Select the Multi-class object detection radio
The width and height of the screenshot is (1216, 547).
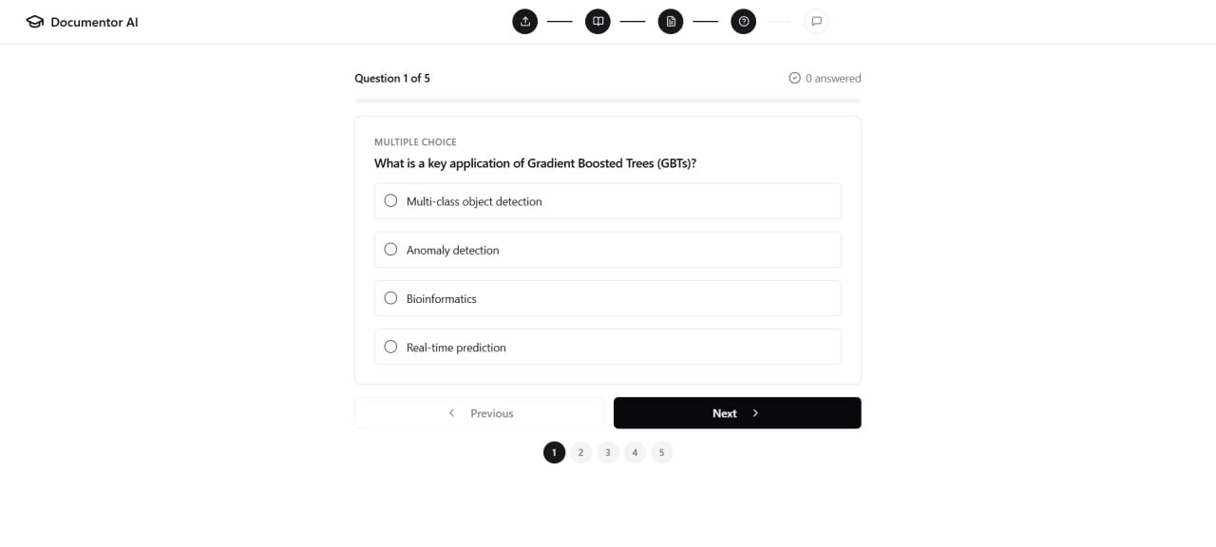pyautogui.click(x=390, y=200)
